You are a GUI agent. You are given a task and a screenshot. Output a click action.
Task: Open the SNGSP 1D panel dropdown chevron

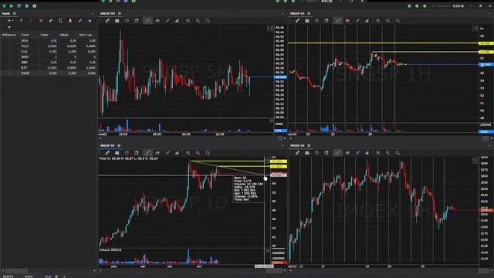pyautogui.click(x=283, y=146)
